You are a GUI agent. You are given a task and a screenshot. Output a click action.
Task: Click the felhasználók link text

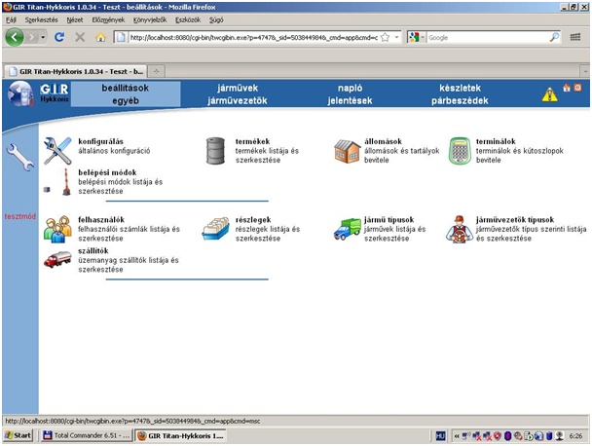pyautogui.click(x=101, y=220)
